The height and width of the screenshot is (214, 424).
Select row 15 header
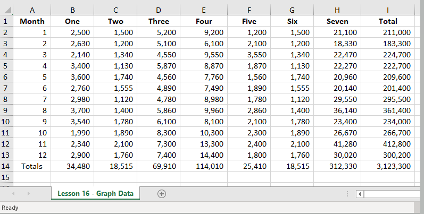[6, 177]
